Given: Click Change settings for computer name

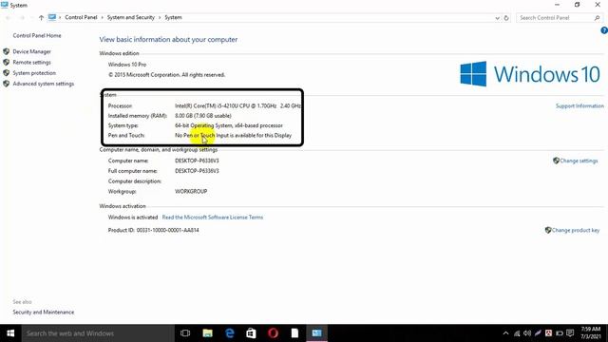Looking at the screenshot, I should [579, 161].
